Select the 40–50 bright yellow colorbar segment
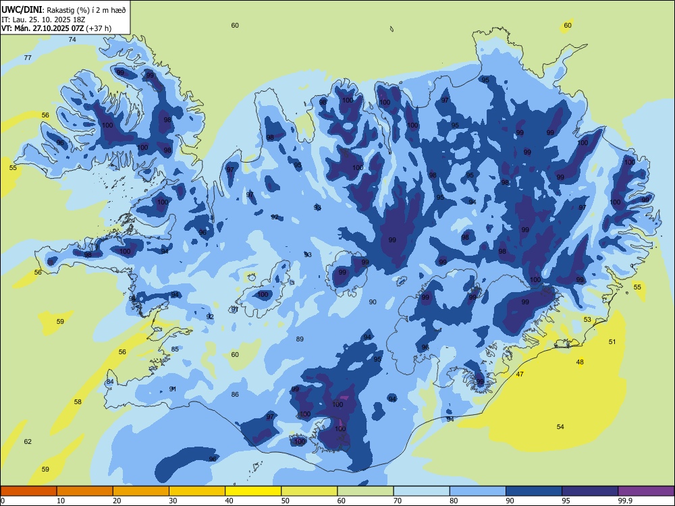The image size is (675, 506). (x=253, y=491)
